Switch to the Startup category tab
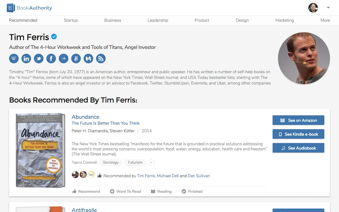This screenshot has width=339, height=212. (x=71, y=20)
